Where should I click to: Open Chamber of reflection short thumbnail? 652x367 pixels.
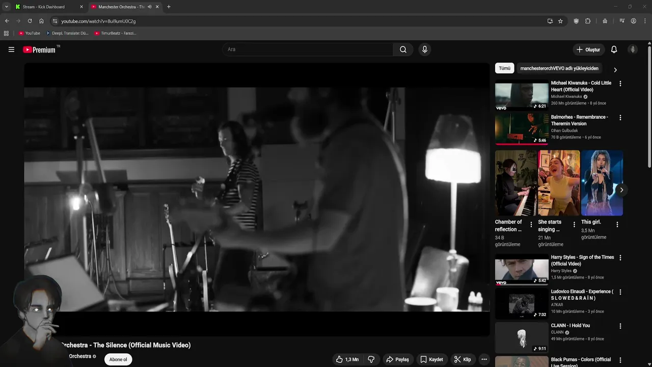pyautogui.click(x=516, y=183)
